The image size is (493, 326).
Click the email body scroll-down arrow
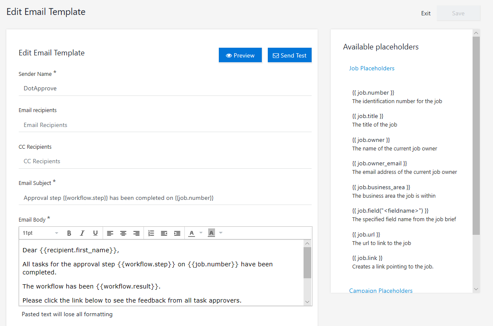coord(307,302)
